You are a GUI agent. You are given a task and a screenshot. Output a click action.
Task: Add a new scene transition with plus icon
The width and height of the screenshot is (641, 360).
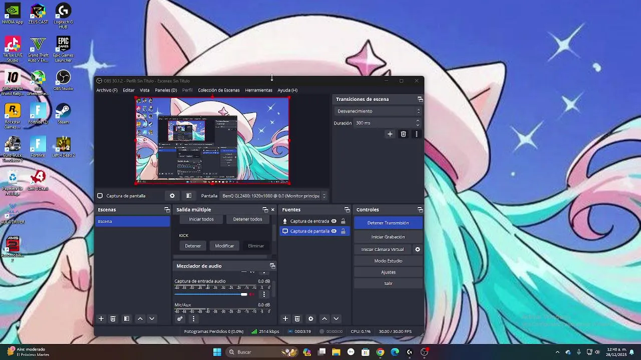tap(390, 134)
